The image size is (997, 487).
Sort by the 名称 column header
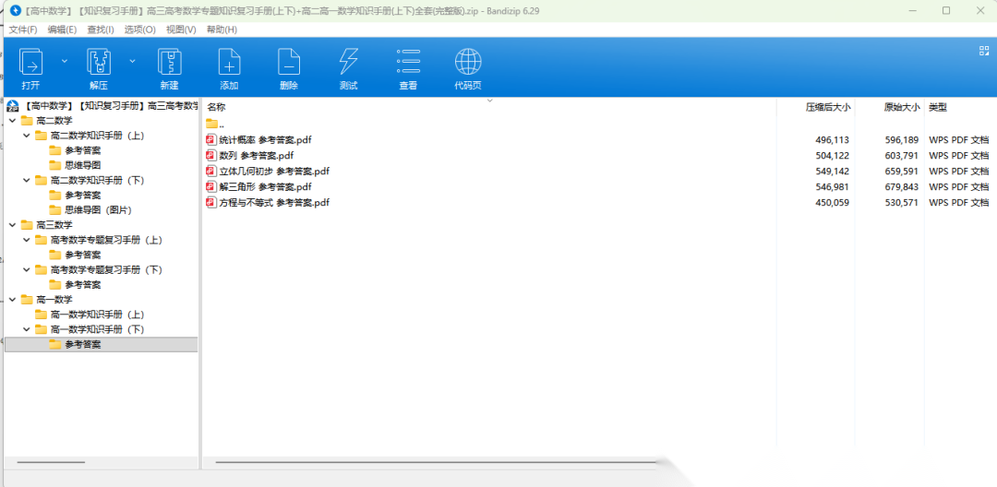point(217,107)
